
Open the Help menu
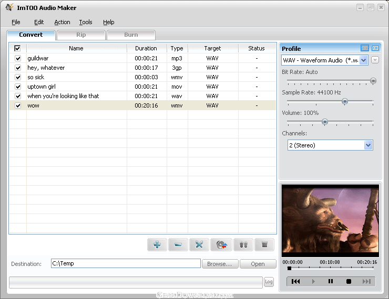click(109, 22)
